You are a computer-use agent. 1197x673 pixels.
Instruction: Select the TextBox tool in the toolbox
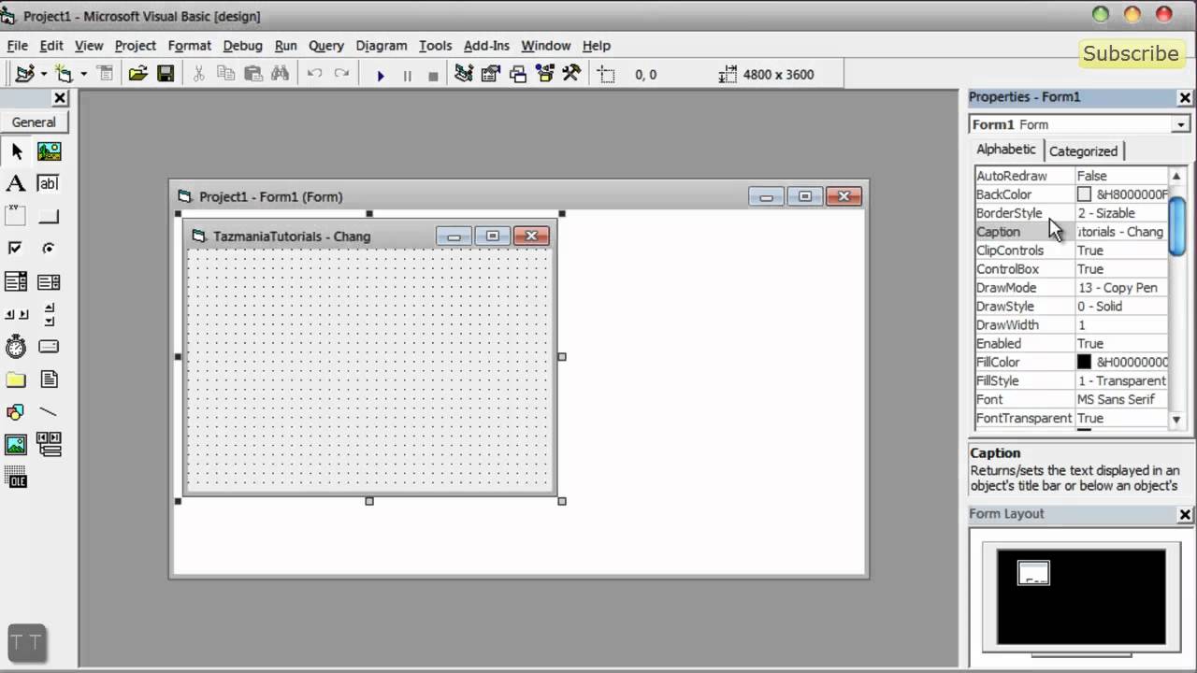pos(48,183)
